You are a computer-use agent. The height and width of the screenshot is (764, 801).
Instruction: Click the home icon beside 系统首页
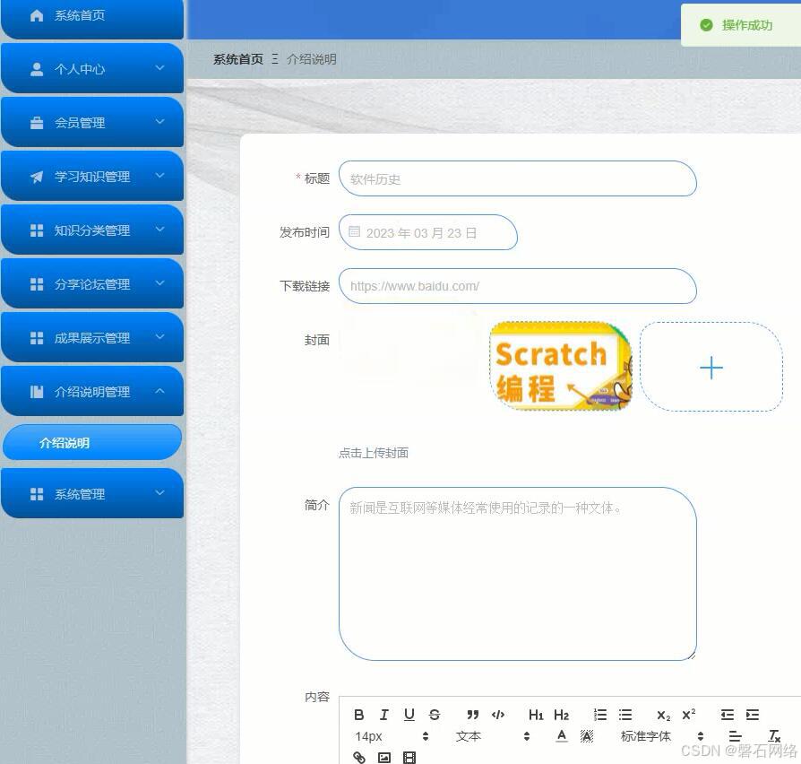[37, 15]
